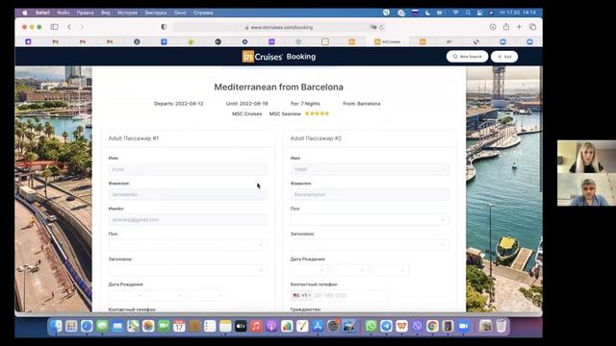Screen dimensions: 616x346
Task: Go back with the Safari back arrow
Action: pyautogui.click(x=69, y=27)
